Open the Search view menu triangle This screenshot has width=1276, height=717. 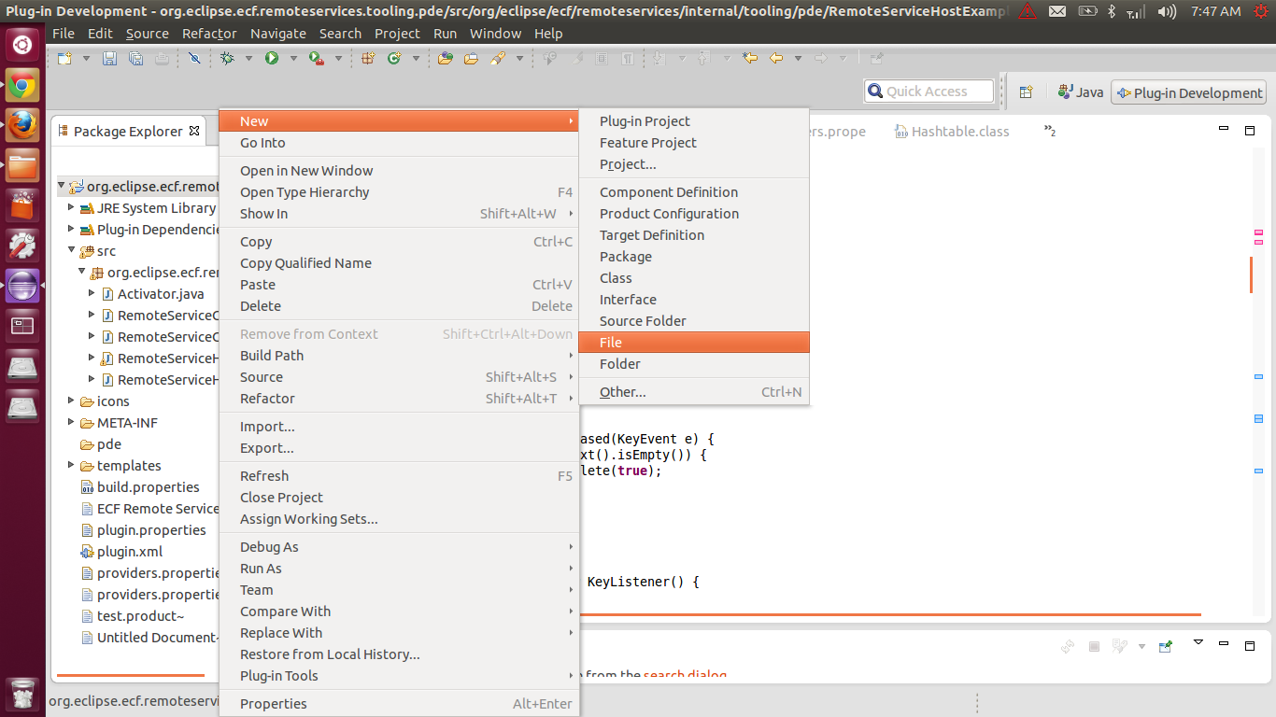(1198, 642)
